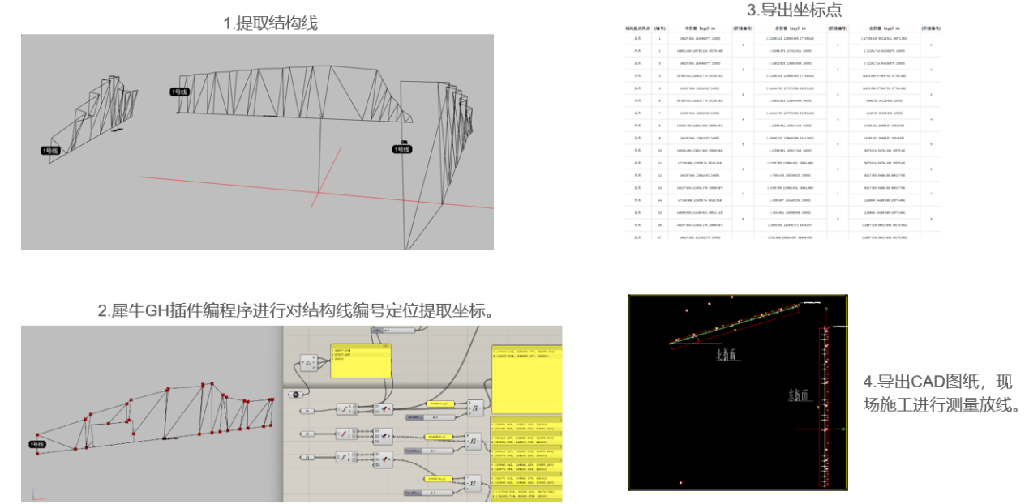Select the Deconstruct Point component with X Y Z outputs

coord(309,361)
